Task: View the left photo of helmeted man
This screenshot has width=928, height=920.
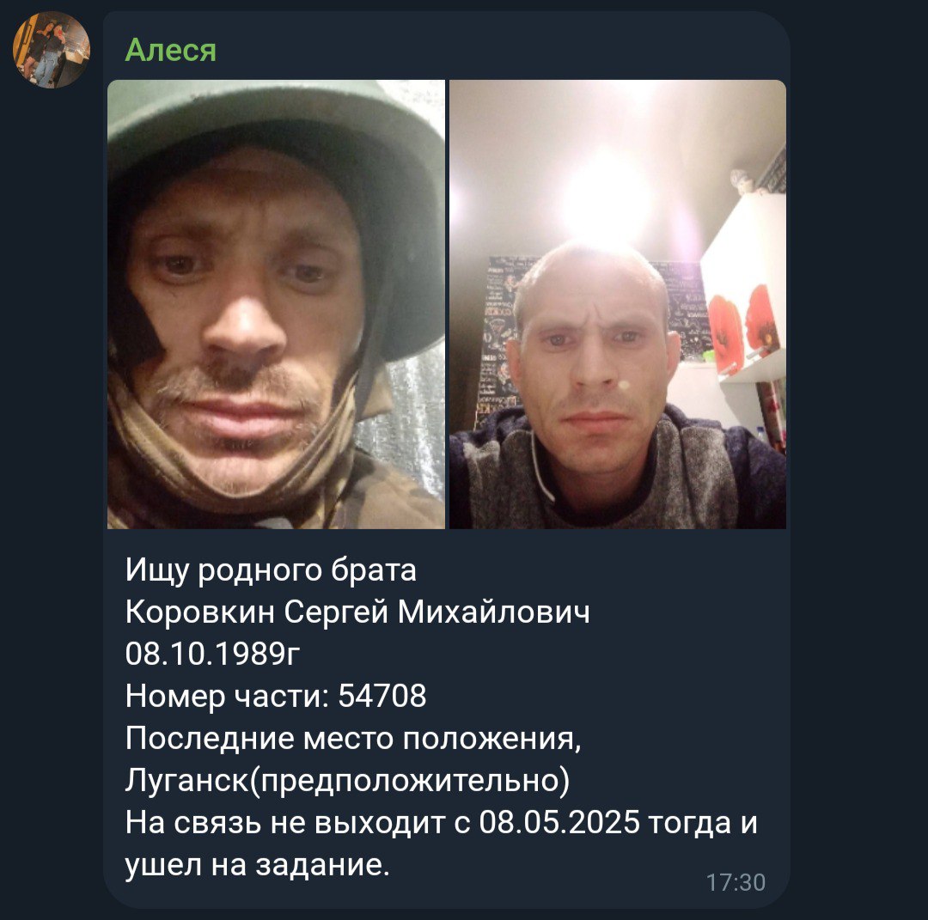Action: pos(276,304)
